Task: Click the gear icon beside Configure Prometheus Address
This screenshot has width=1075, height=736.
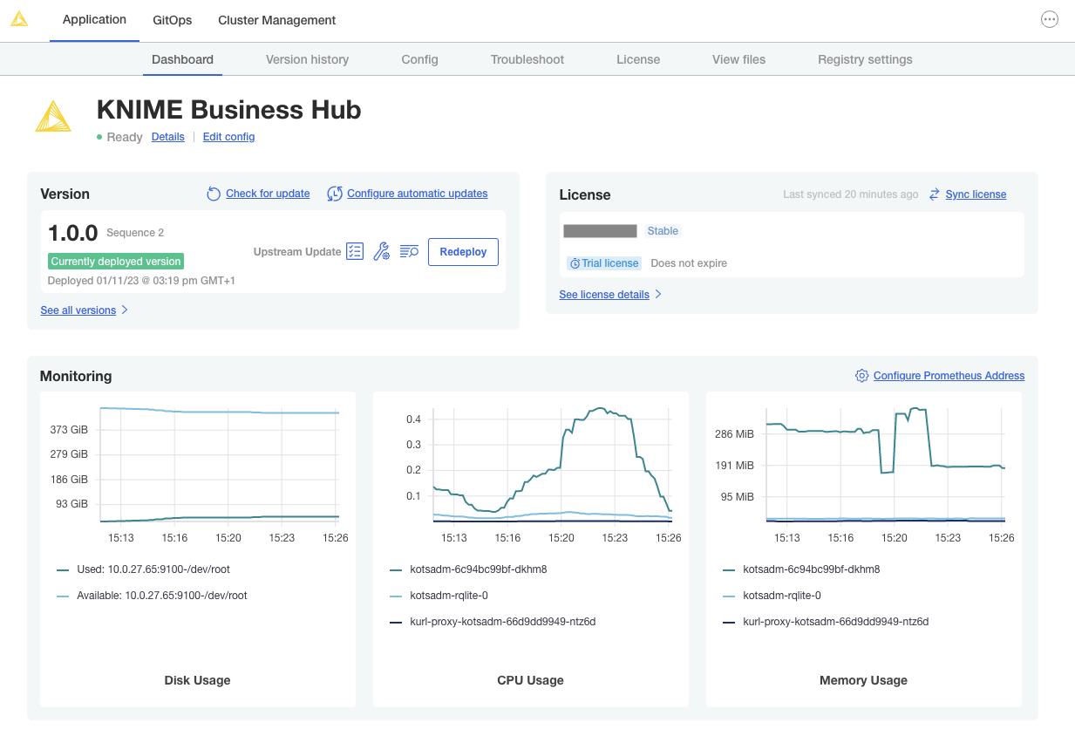Action: (x=861, y=376)
